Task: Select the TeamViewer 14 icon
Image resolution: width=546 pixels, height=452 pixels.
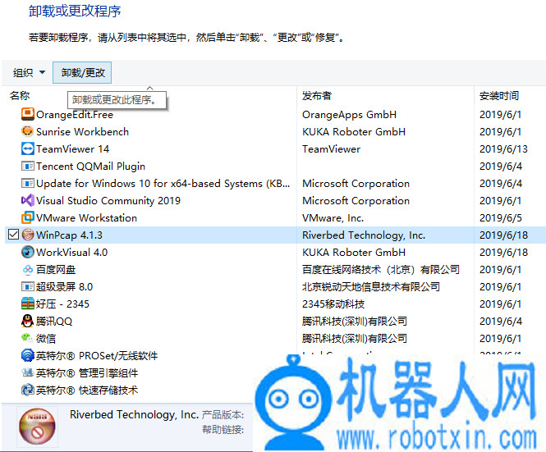Action: point(28,149)
